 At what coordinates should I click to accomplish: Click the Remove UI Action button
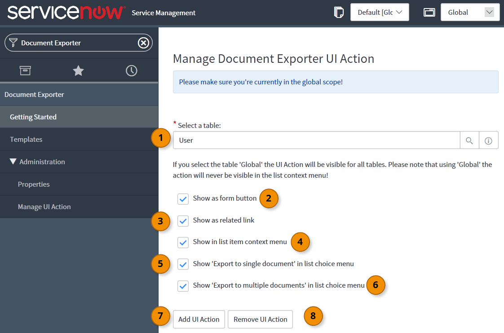261,319
